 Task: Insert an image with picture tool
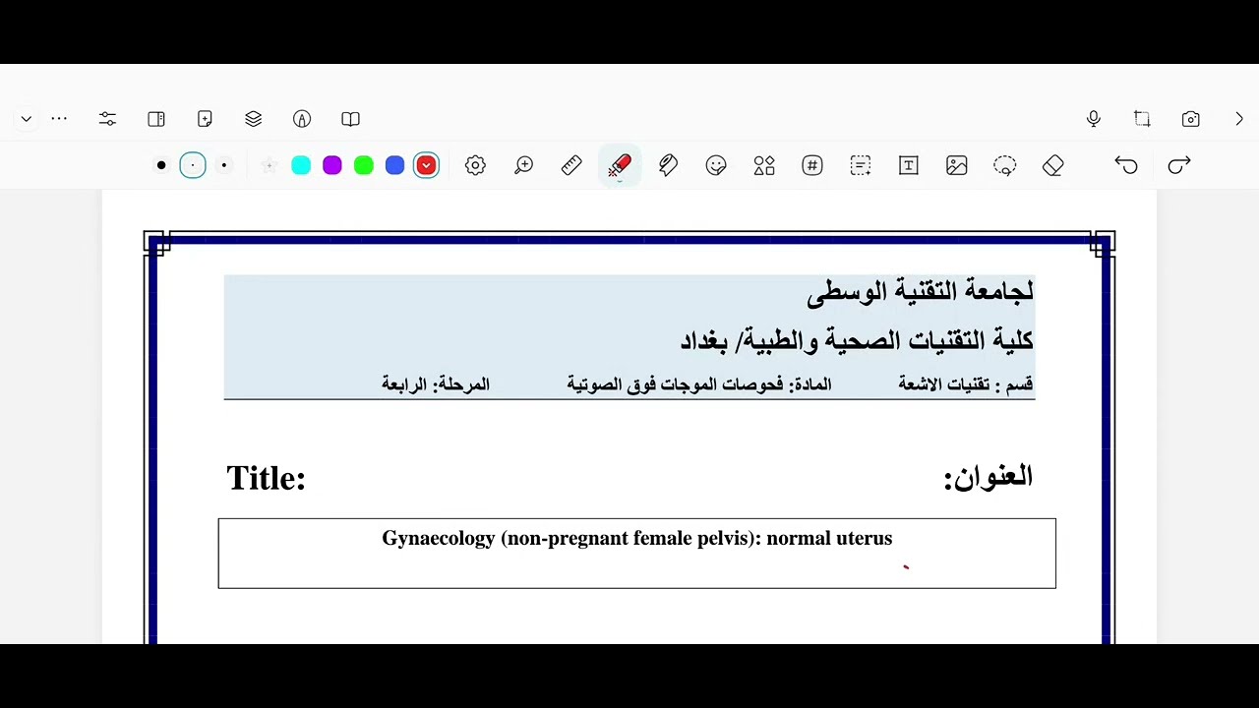957,165
